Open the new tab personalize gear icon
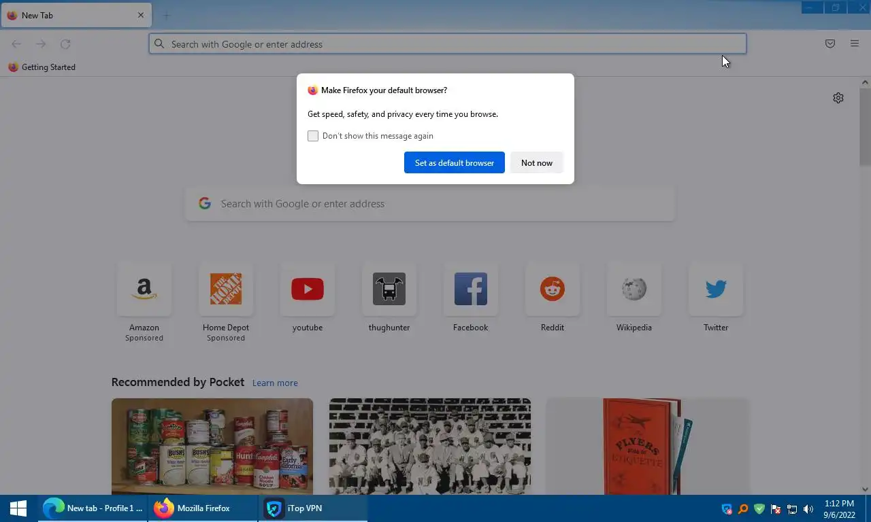Image resolution: width=871 pixels, height=522 pixels. pyautogui.click(x=838, y=98)
